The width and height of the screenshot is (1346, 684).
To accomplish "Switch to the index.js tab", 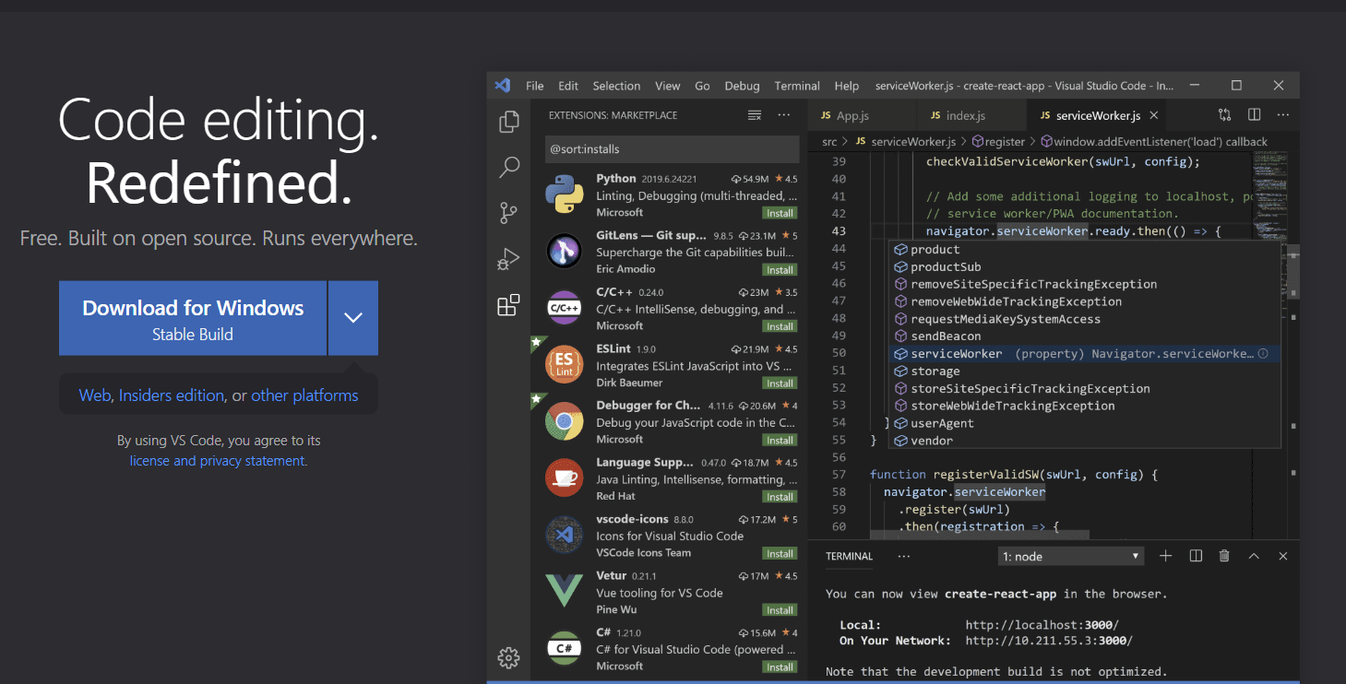I will point(971,115).
